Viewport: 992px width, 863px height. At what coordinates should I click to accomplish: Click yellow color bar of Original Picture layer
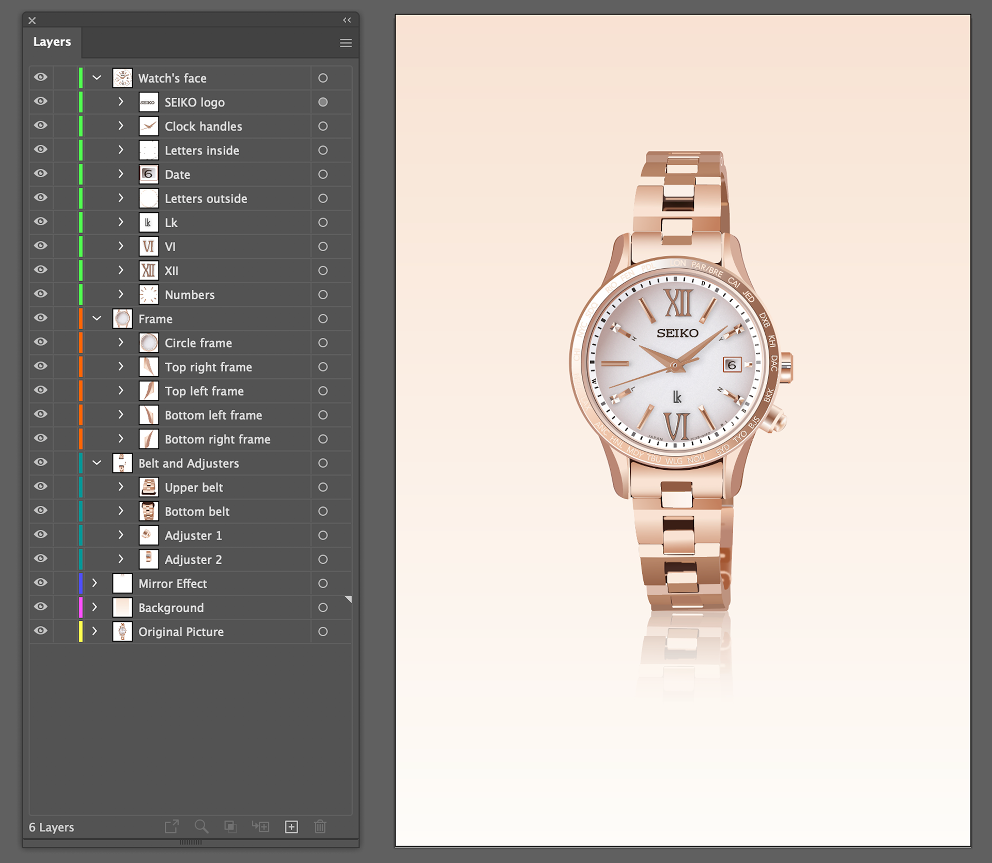[x=81, y=631]
